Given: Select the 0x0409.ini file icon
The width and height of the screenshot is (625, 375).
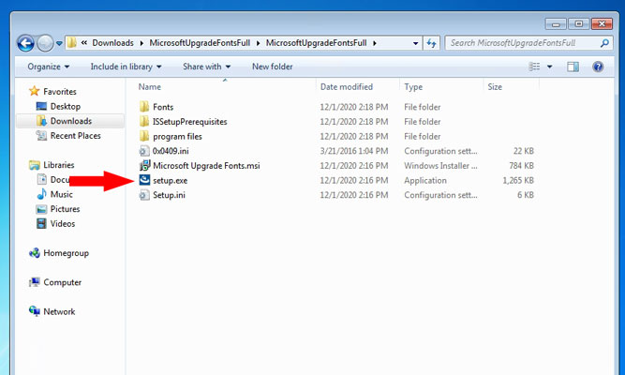Looking at the screenshot, I should (x=144, y=151).
